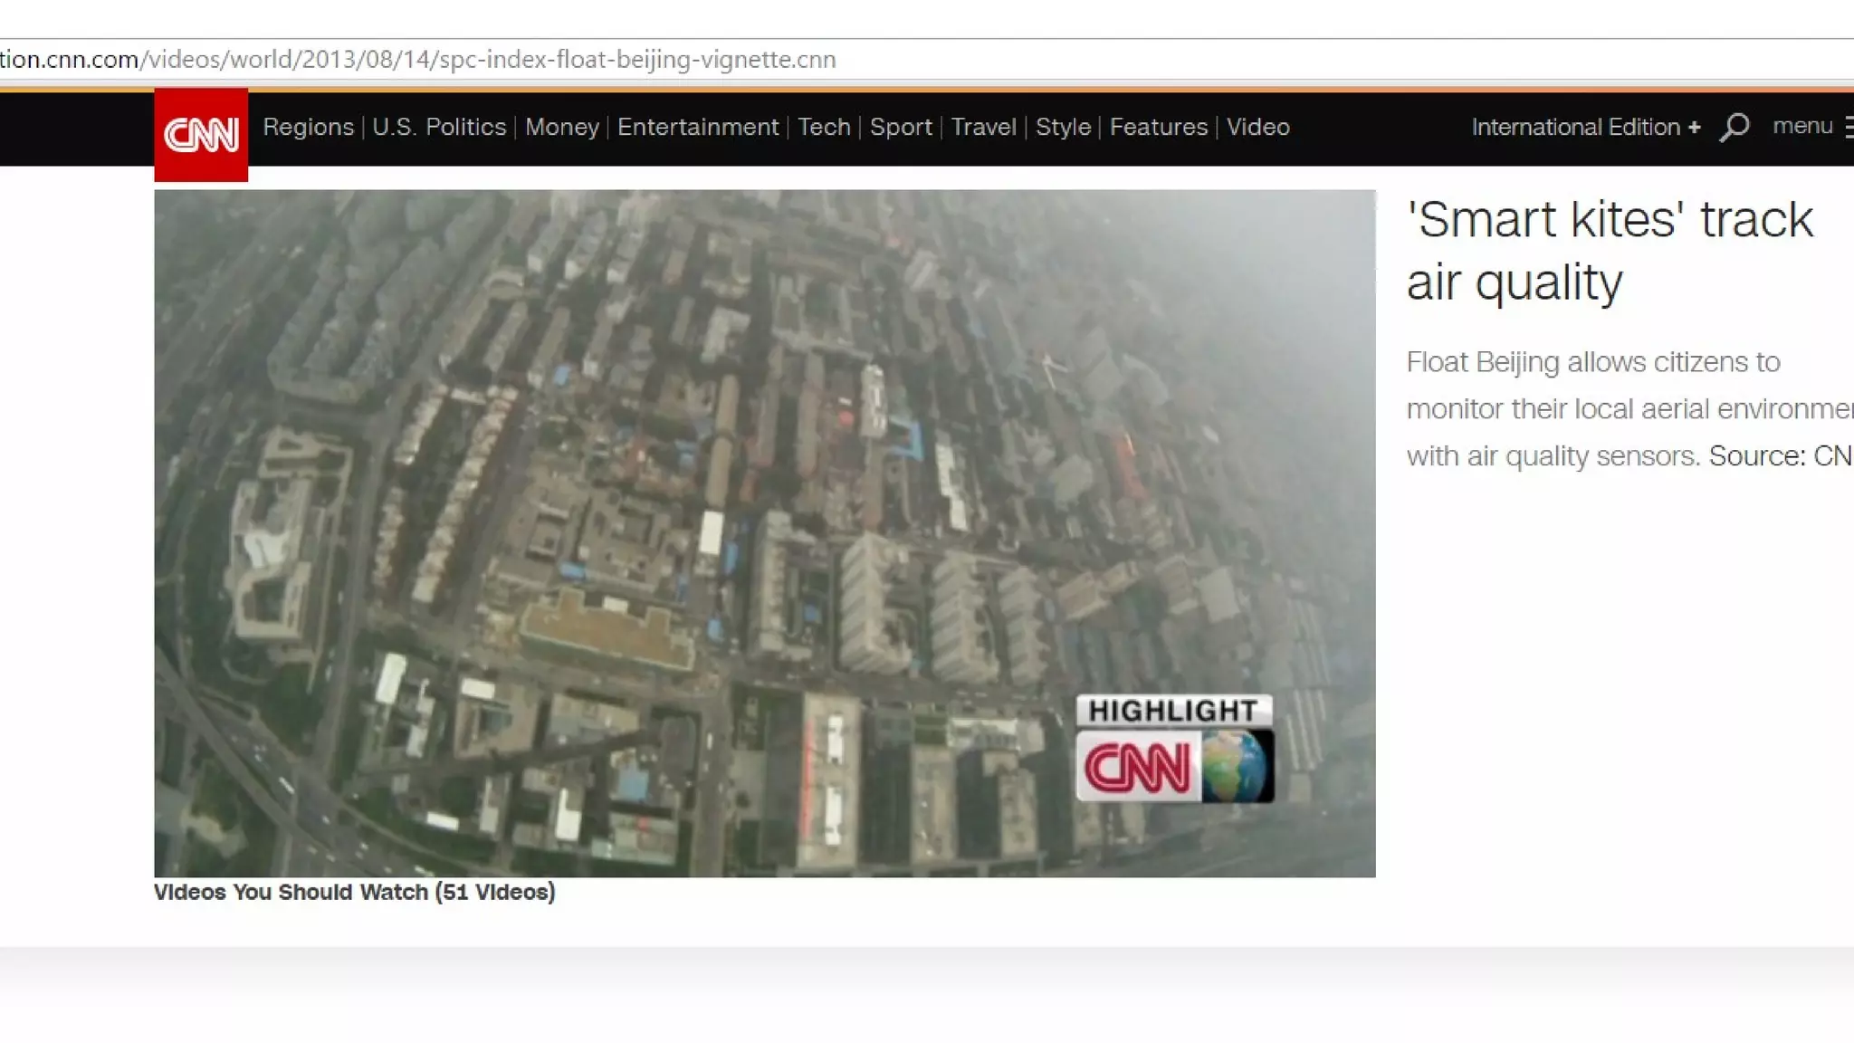Play the Beijing aerial video
This screenshot has height=1043, width=1854.
click(x=764, y=532)
